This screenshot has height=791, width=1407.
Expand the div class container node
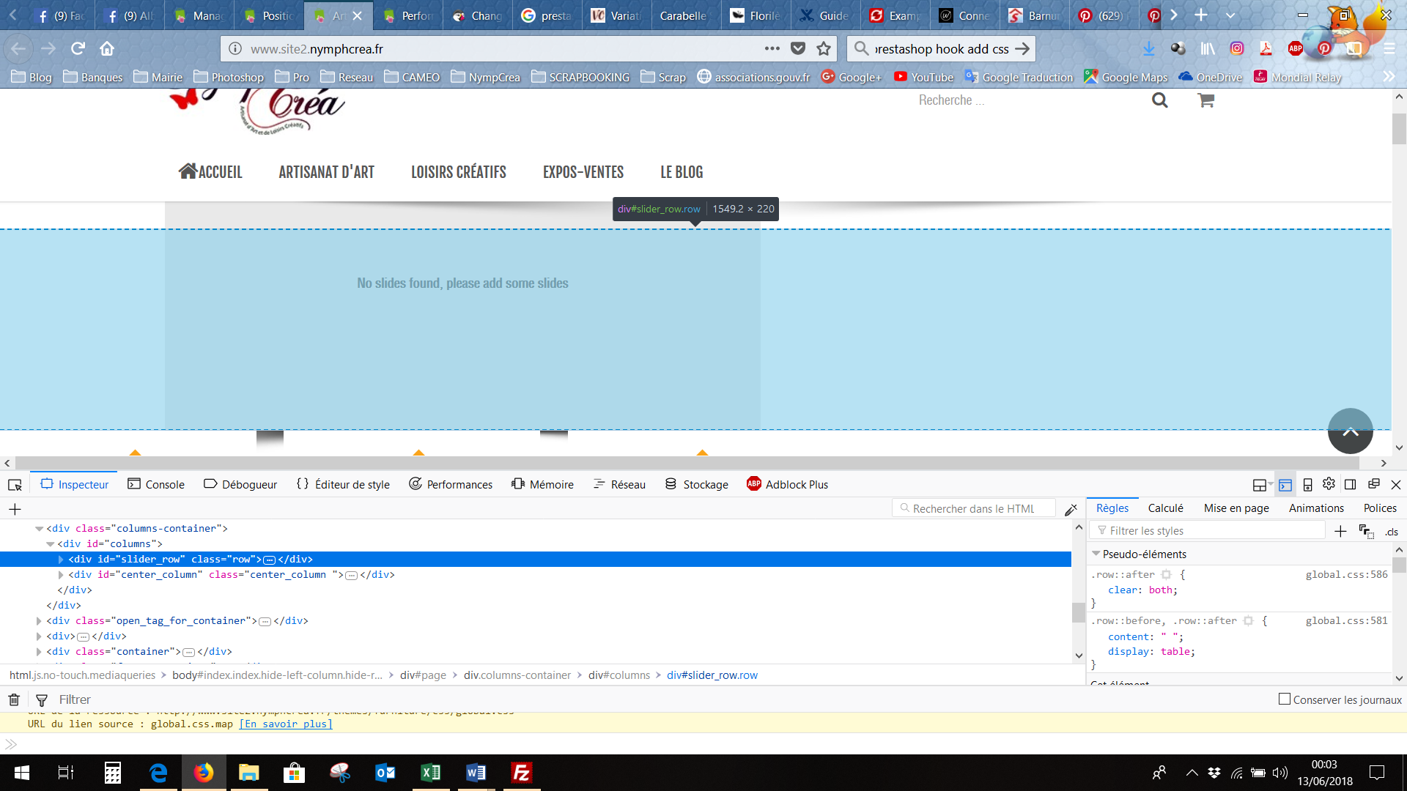[x=39, y=652]
